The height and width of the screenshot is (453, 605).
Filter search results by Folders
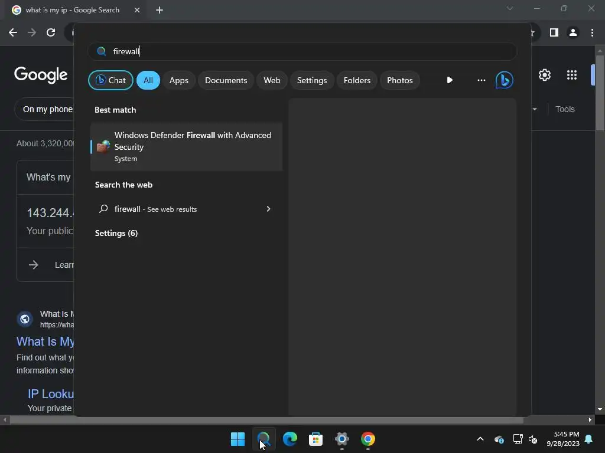point(357,80)
